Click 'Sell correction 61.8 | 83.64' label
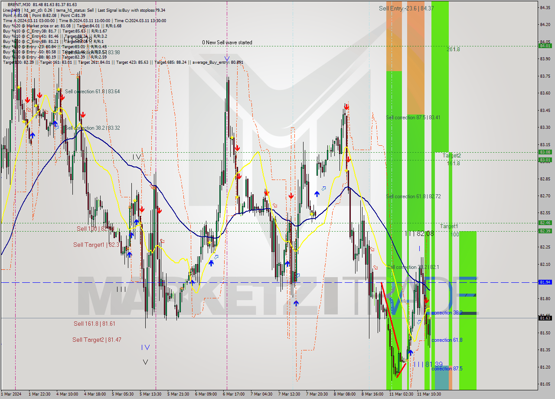This screenshot has height=399, width=555. tap(92, 92)
